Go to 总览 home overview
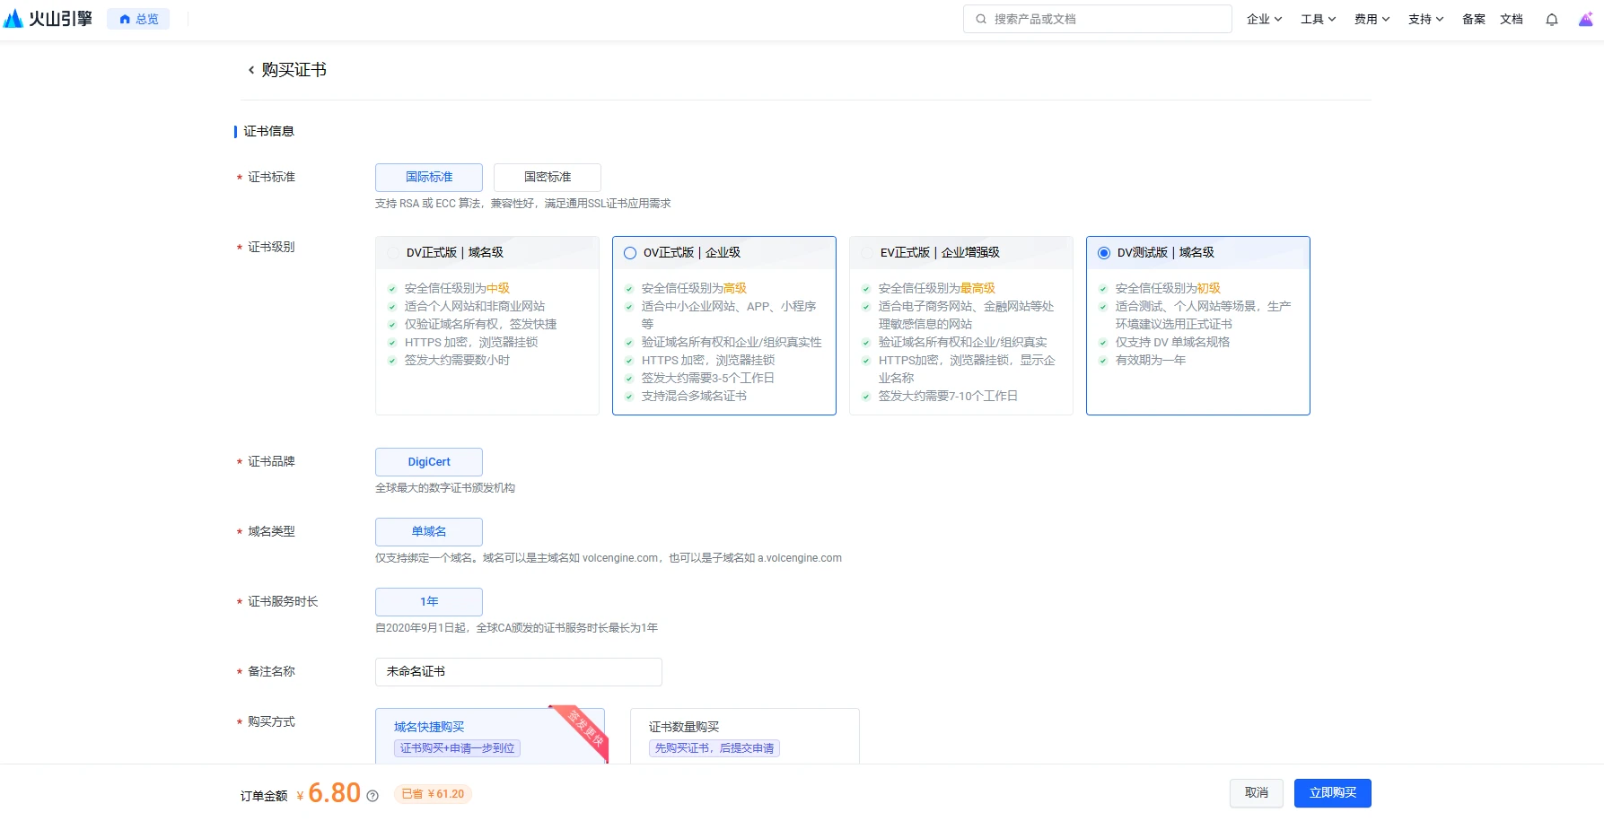The image size is (1604, 821). point(138,19)
